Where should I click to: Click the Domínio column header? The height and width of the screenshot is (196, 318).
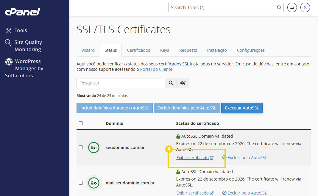114,123
